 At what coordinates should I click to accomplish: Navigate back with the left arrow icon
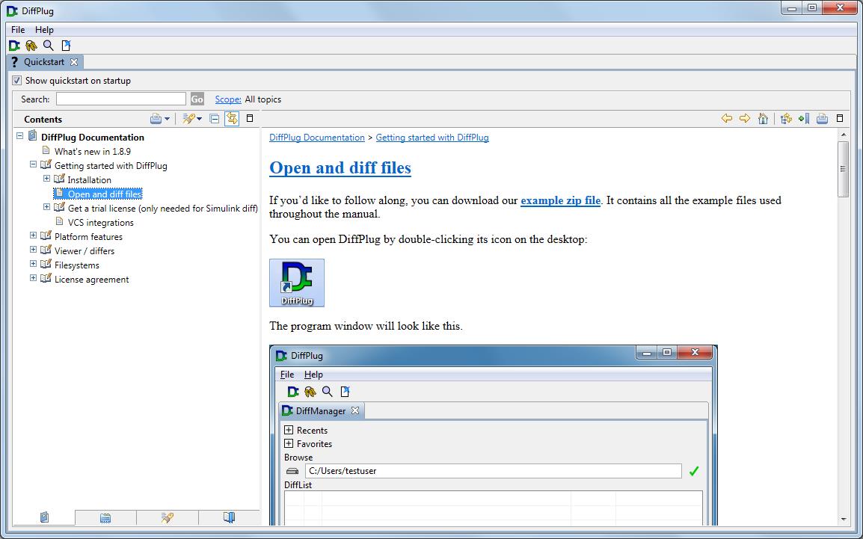pos(726,118)
